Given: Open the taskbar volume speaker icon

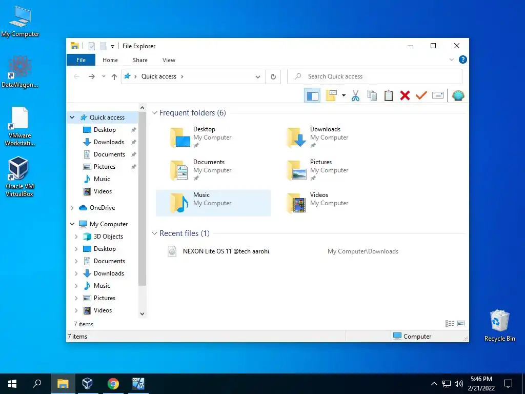Looking at the screenshot, I should pos(459,384).
